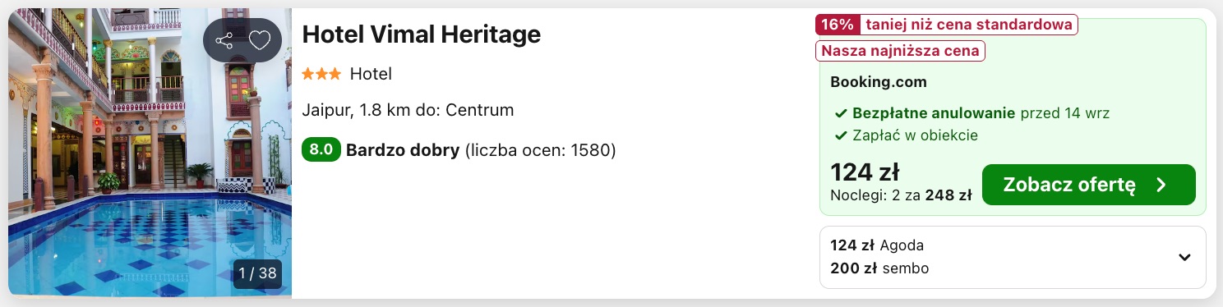Click the 1 / 38 photo counter
Screen dimensions: 1223x307
[x=257, y=273]
